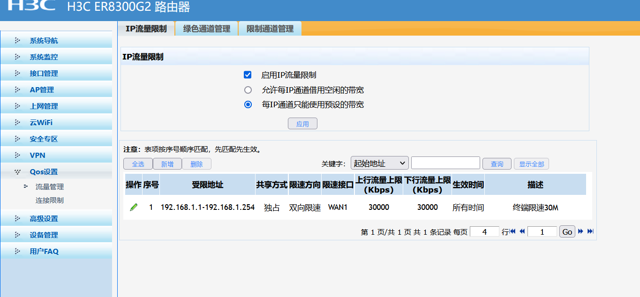Focus the keyword search input field
The image size is (640, 297).
click(x=445, y=163)
